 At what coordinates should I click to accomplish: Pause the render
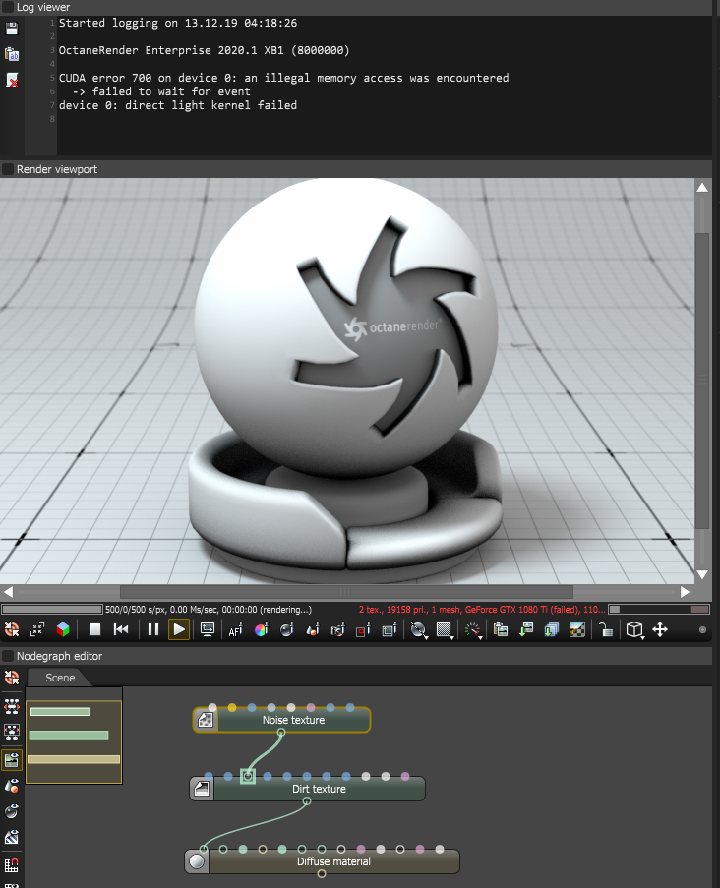[152, 629]
